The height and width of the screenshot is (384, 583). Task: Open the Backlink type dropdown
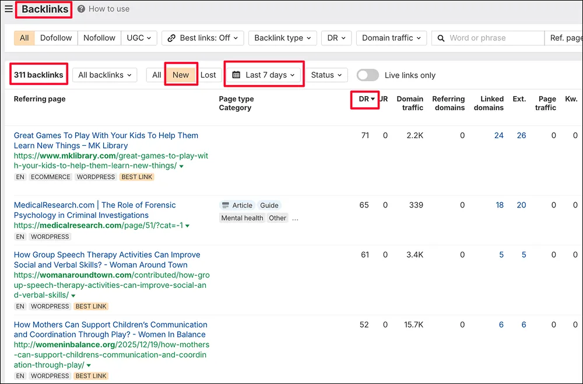point(282,37)
